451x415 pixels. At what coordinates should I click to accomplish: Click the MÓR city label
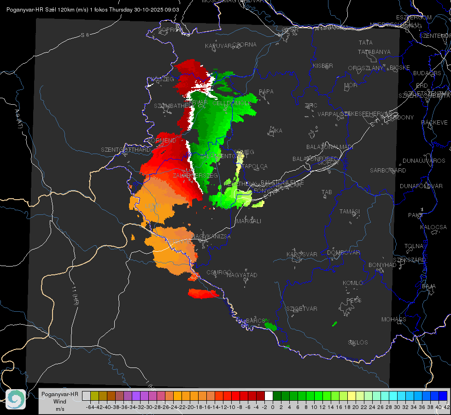351,85
